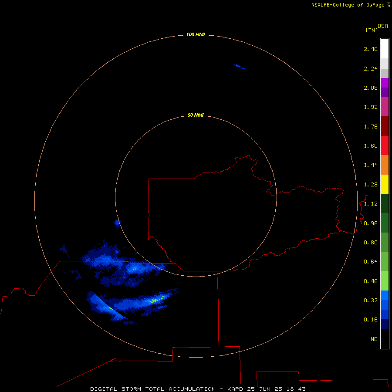The image size is (392, 392).
Task: Click the white swatch at the top of the legend
Action: click(x=385, y=48)
